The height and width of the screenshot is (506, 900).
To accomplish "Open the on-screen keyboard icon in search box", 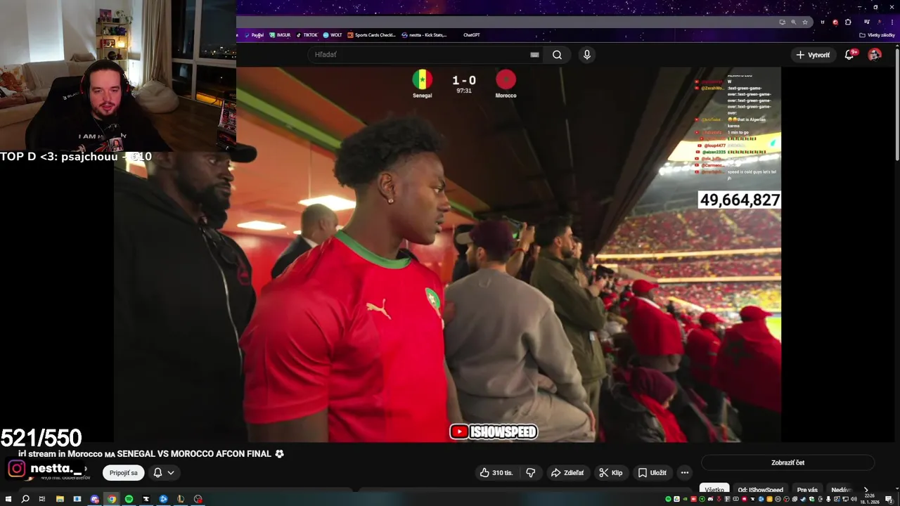I will [534, 55].
